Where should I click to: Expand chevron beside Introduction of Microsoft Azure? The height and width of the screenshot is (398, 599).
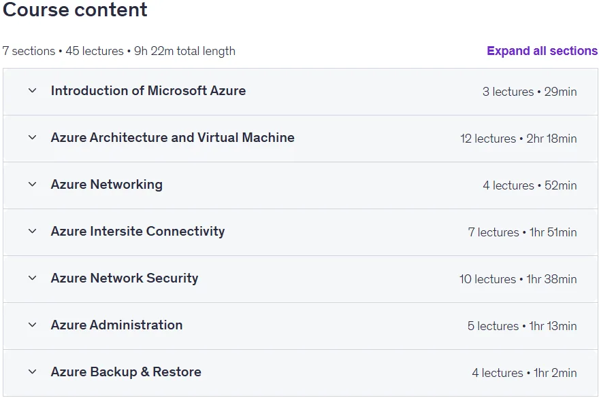pyautogui.click(x=33, y=91)
